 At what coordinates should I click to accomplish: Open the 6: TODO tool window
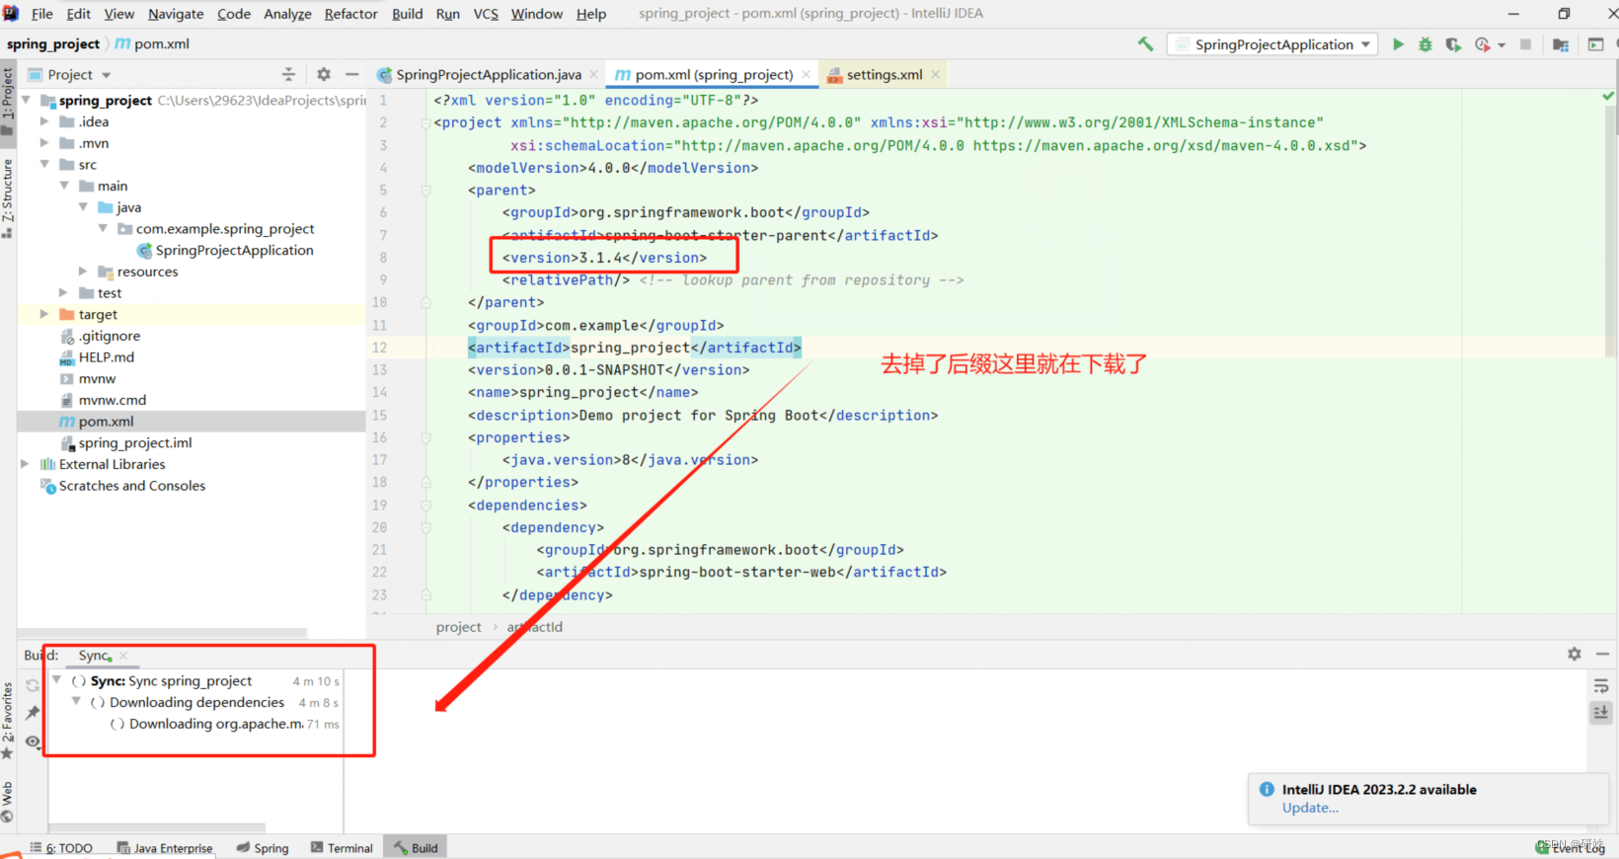point(61,848)
